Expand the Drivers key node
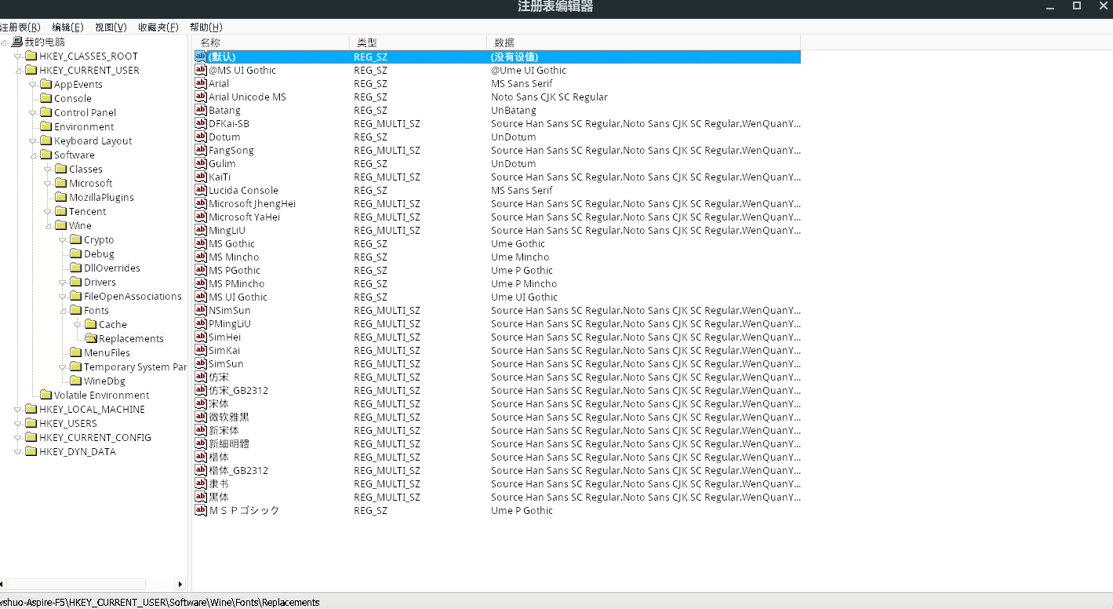The image size is (1113, 609). pyautogui.click(x=62, y=282)
